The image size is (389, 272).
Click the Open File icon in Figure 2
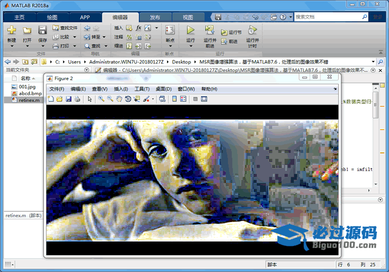point(59,99)
